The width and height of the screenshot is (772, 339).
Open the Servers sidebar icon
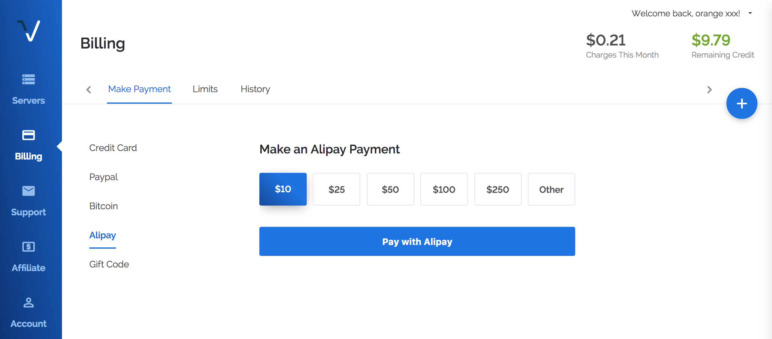[x=29, y=79]
